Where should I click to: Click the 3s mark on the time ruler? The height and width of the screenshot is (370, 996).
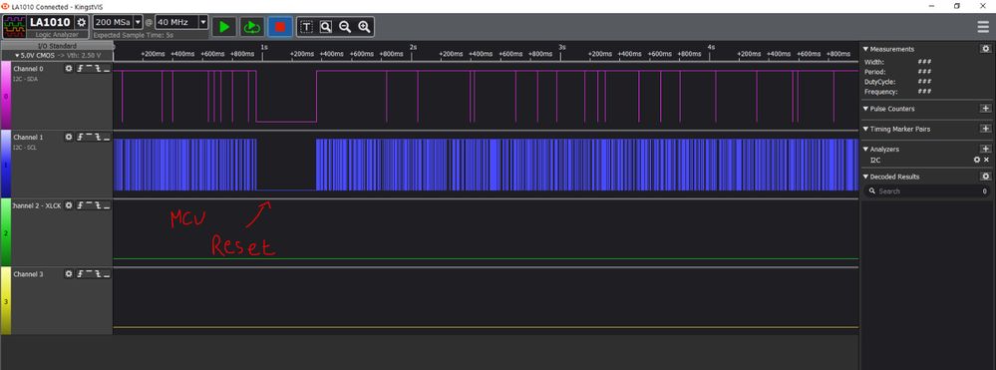(x=562, y=47)
